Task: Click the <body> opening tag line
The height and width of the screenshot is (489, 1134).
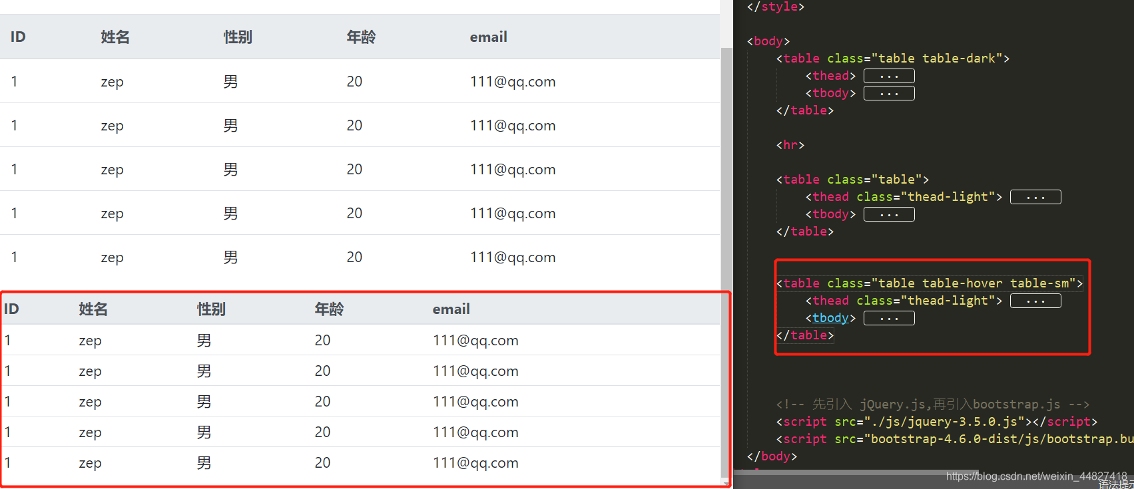Action: tap(768, 41)
